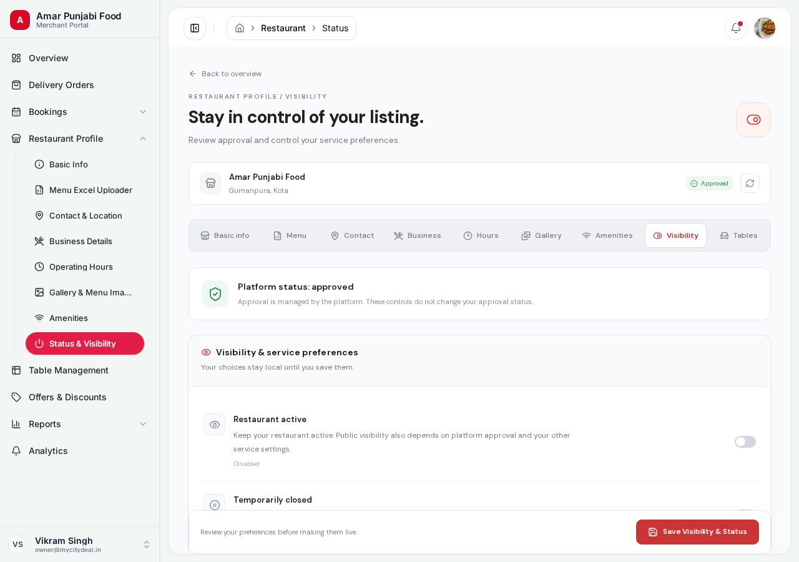Open Gallery & Menu Images sidebar item
The width and height of the screenshot is (799, 562).
click(x=85, y=292)
